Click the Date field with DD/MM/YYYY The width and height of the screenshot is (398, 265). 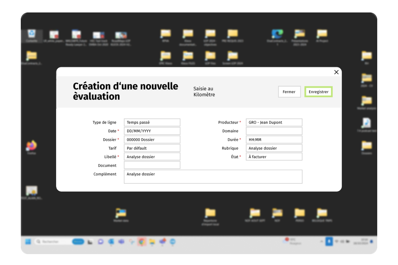tap(152, 131)
